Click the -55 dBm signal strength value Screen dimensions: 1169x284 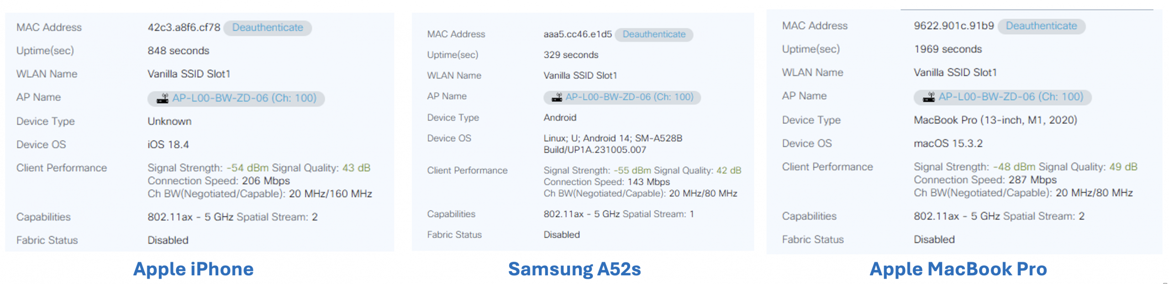[x=632, y=170]
